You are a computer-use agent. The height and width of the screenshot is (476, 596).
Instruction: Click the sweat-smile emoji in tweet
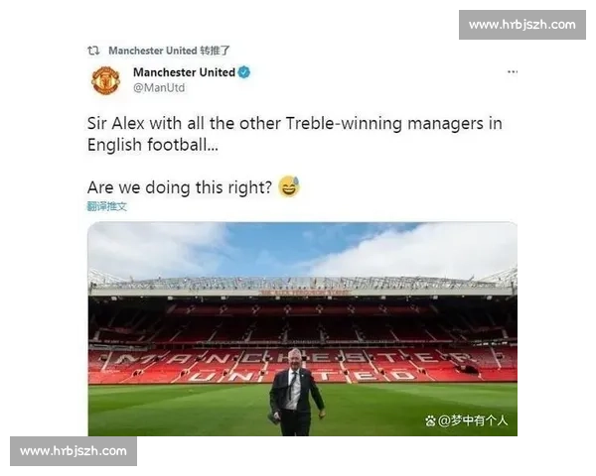tap(289, 186)
